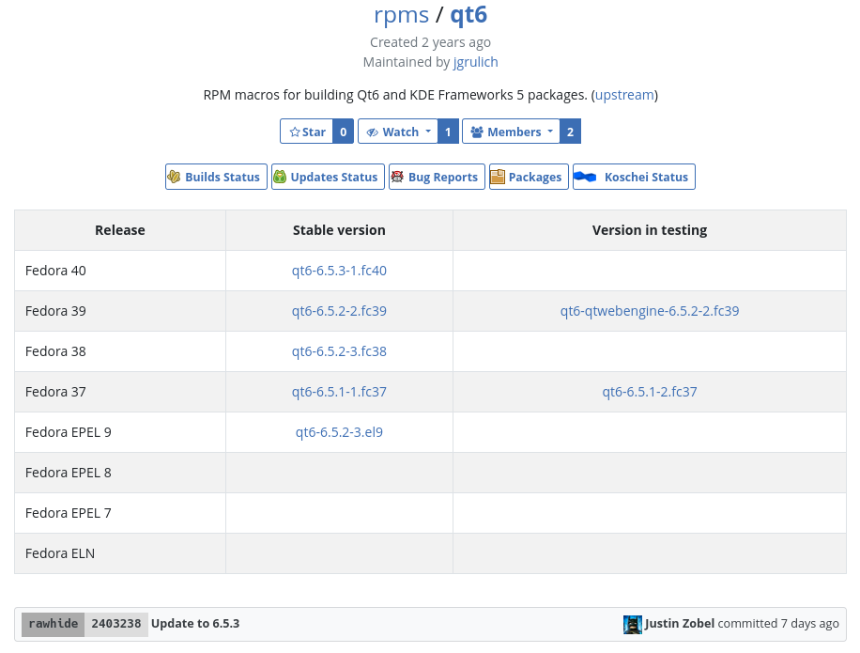Click the Version in testing column header
The width and height of the screenshot is (860, 653).
[650, 230]
